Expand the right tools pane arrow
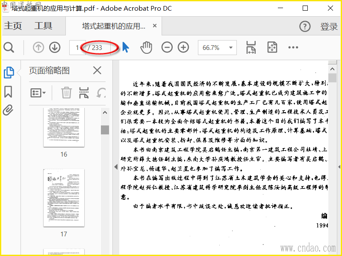This screenshot has width=342, height=256. pyautogui.click(x=339, y=167)
